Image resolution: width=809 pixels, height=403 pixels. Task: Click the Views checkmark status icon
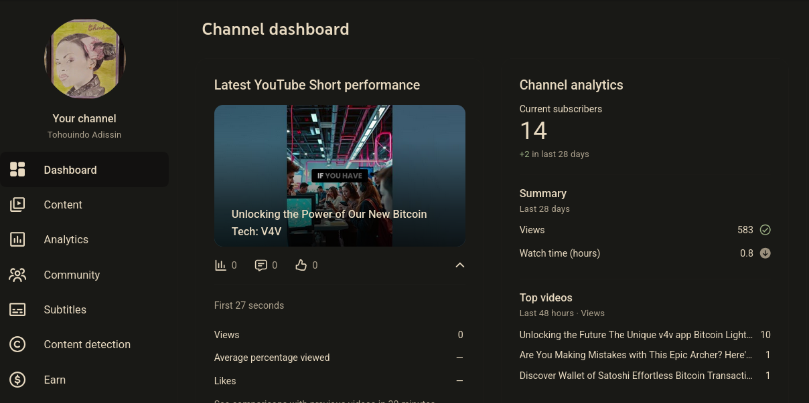pos(765,230)
